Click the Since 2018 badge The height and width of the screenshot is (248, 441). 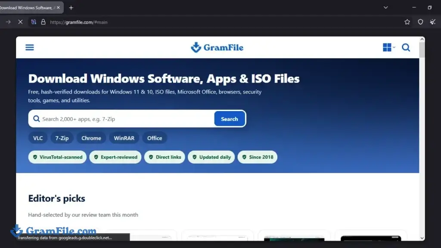point(258,157)
